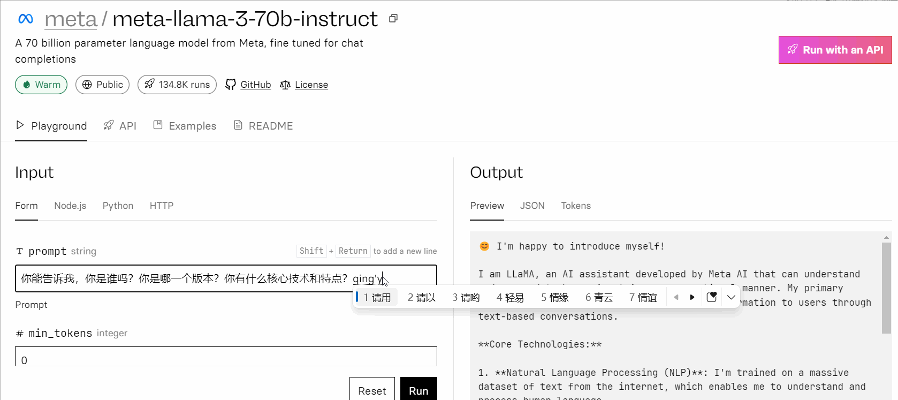Click the "**Core Technologies:**" output line
This screenshot has height=400, width=898.
[x=540, y=344]
